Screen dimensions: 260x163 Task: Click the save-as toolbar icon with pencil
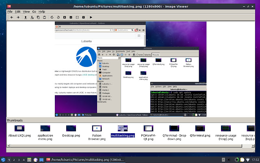point(32,17)
